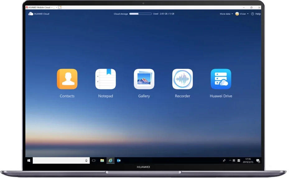Click the Recorder label text
298x178 pixels.
point(183,96)
